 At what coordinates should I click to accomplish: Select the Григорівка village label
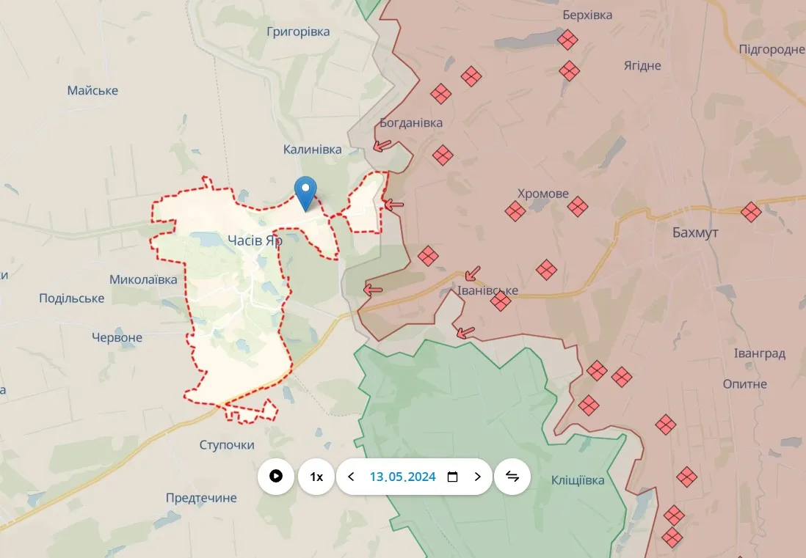point(298,32)
